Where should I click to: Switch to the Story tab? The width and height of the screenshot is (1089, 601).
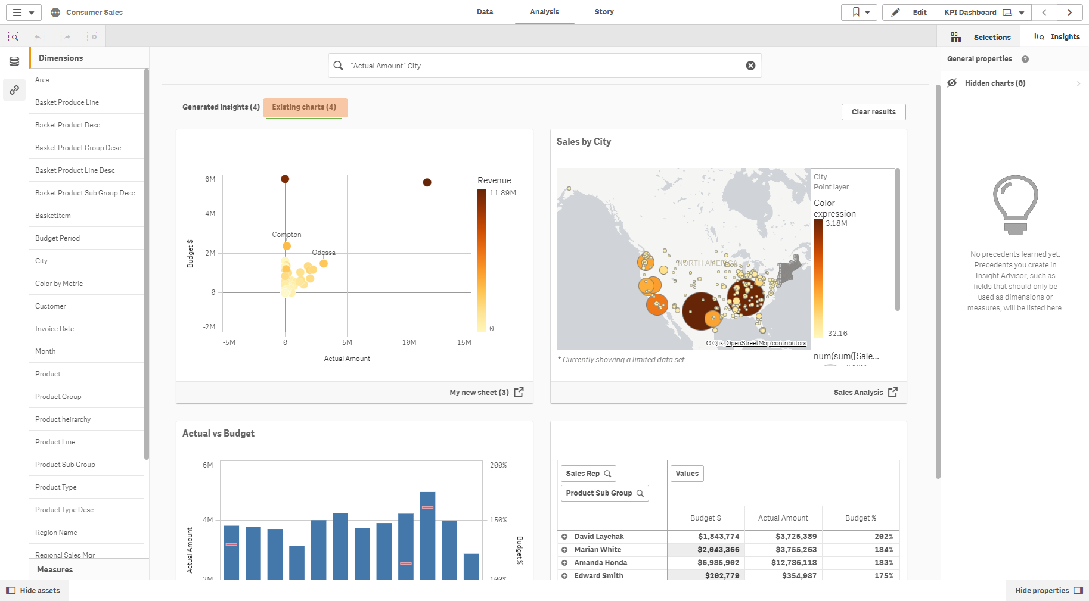tap(604, 11)
